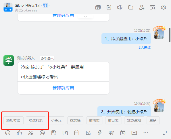
Task: Expand the collapsed card chevron at top
Action: [x=85, y=17]
